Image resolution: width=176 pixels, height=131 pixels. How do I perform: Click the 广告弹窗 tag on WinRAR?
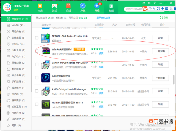click(79, 49)
